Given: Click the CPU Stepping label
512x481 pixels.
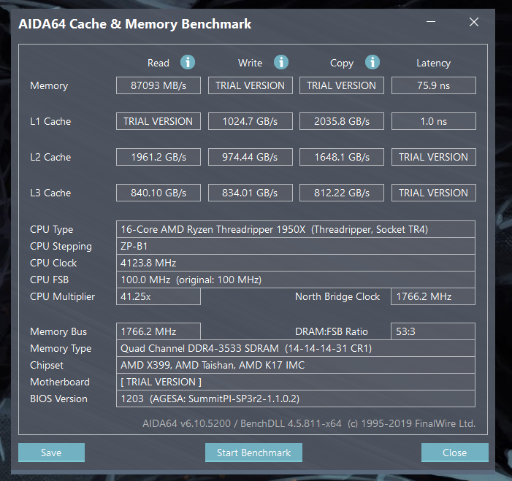Looking at the screenshot, I should (x=61, y=247).
